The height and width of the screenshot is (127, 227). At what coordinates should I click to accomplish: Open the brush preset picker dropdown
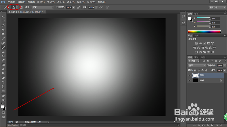(x=17, y=7)
